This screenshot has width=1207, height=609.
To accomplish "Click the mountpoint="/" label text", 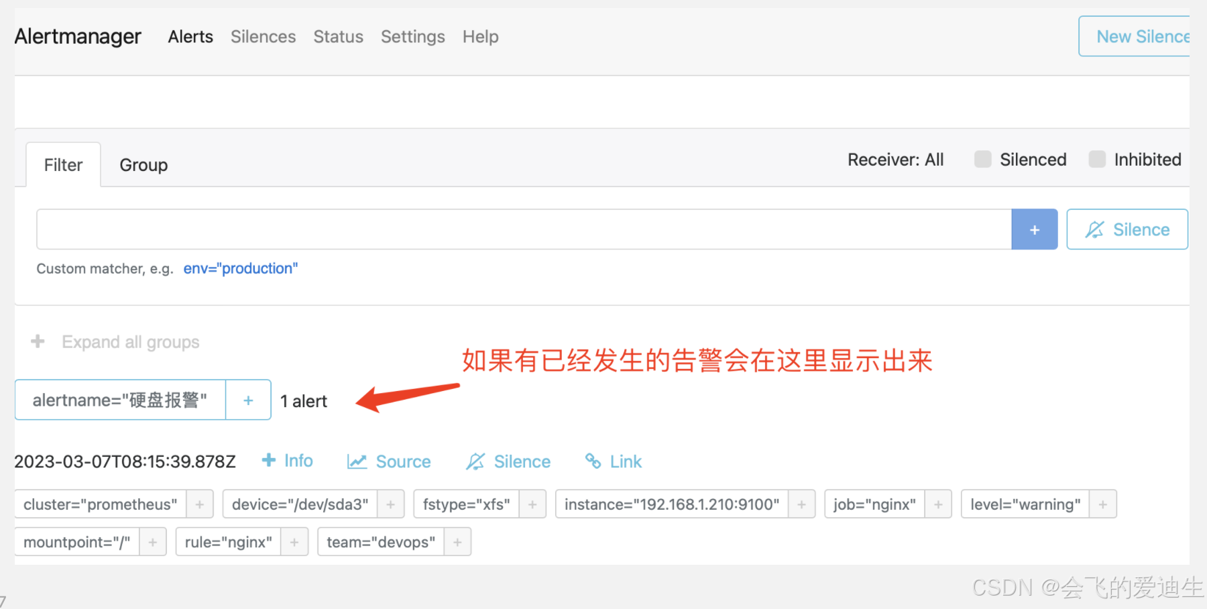I will click(x=77, y=542).
